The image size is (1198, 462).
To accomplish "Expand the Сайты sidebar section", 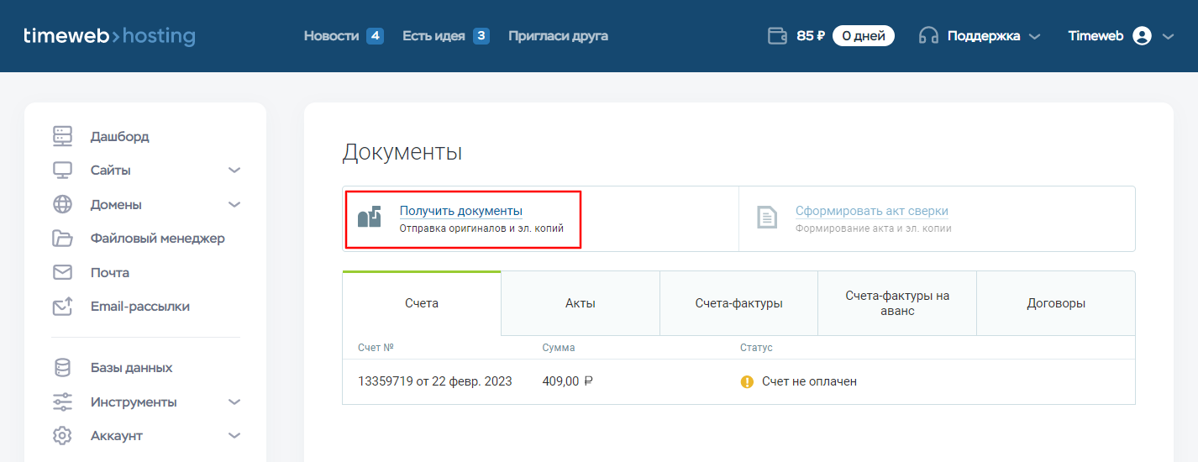I will [234, 171].
